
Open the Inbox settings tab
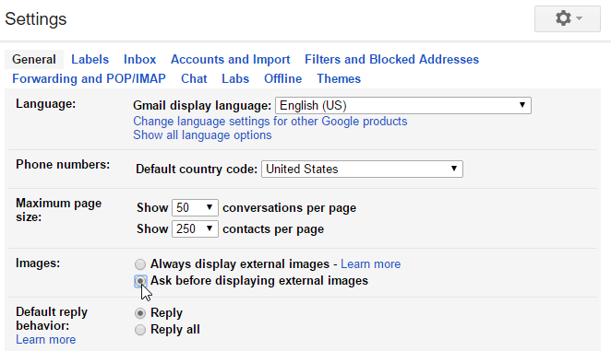point(140,60)
